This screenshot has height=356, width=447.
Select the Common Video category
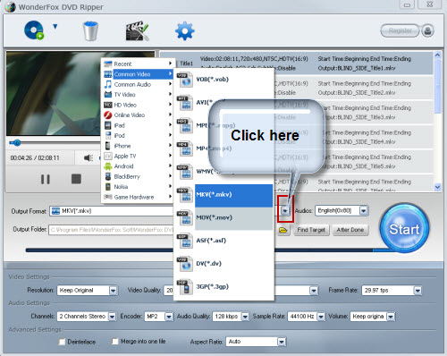click(138, 74)
